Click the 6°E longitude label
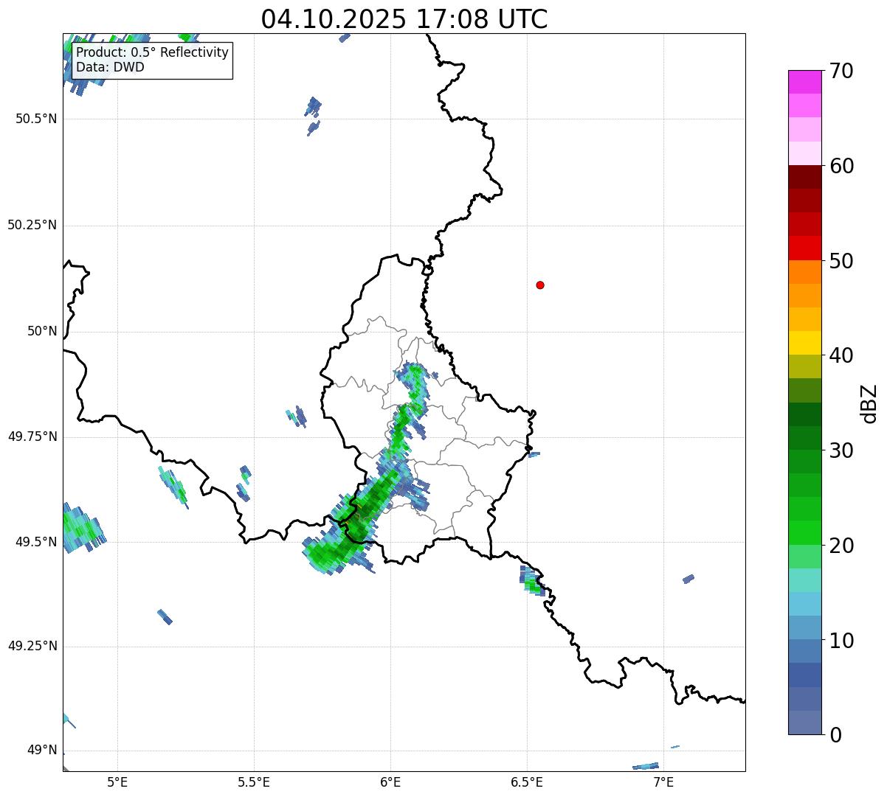 click(x=390, y=782)
